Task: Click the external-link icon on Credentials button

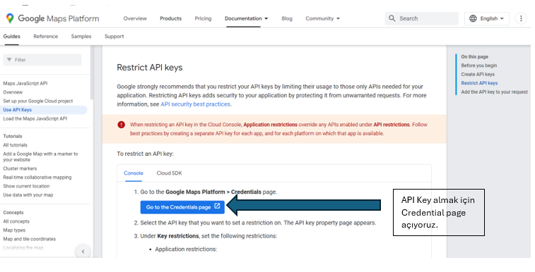Action: coord(217,206)
